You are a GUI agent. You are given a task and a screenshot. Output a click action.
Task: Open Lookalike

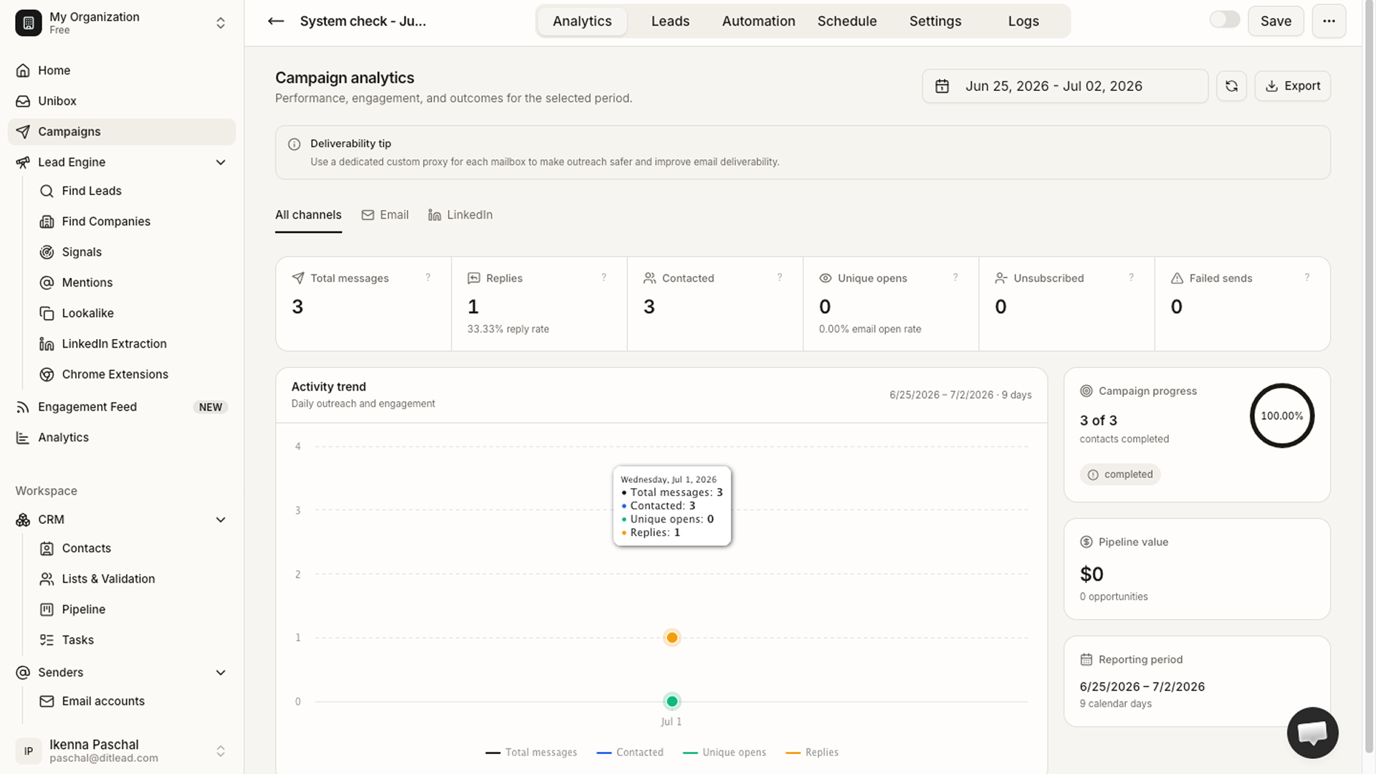(133, 313)
